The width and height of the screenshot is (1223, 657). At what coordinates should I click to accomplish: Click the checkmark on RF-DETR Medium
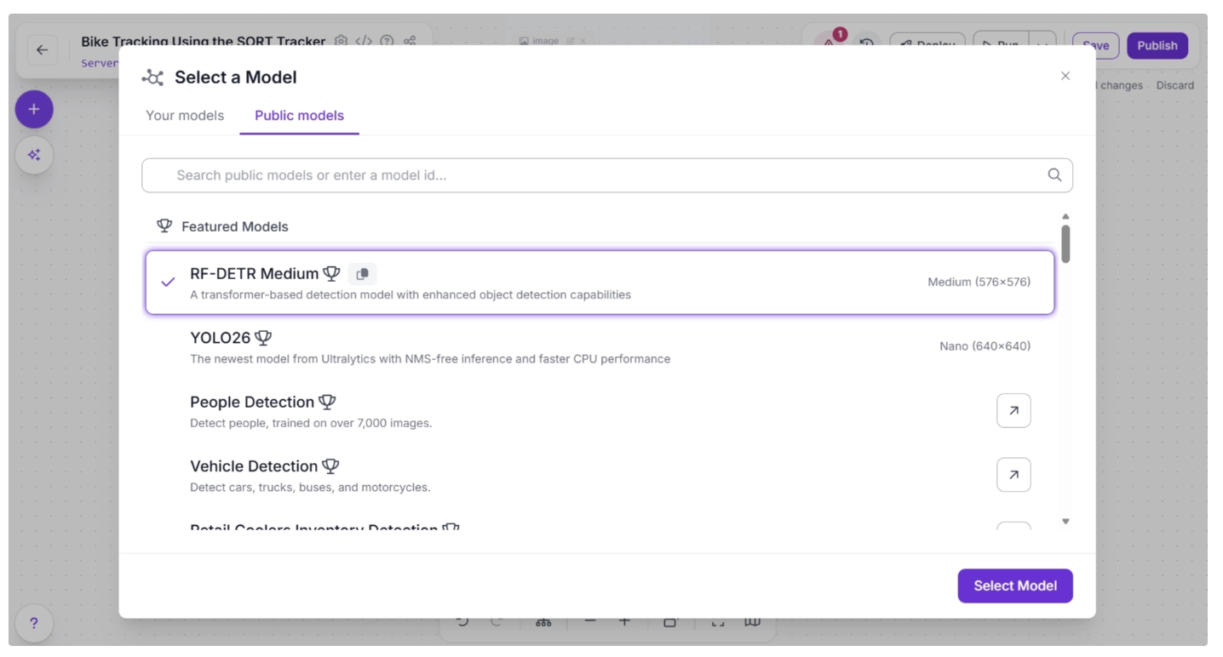168,283
